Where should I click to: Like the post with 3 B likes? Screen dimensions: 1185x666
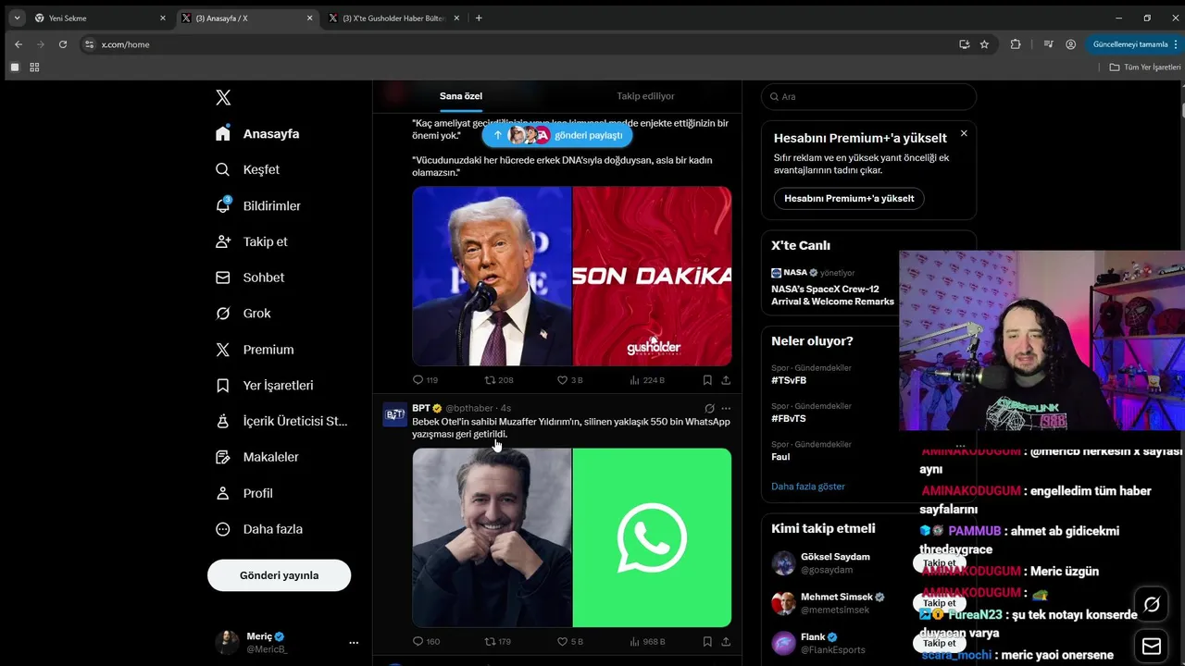pyautogui.click(x=569, y=380)
